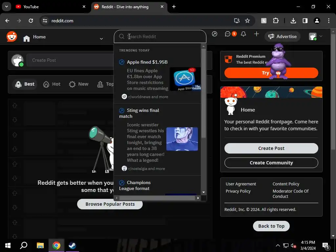336x252 pixels.
Task: Open a new browser tab
Action: tap(174, 7)
